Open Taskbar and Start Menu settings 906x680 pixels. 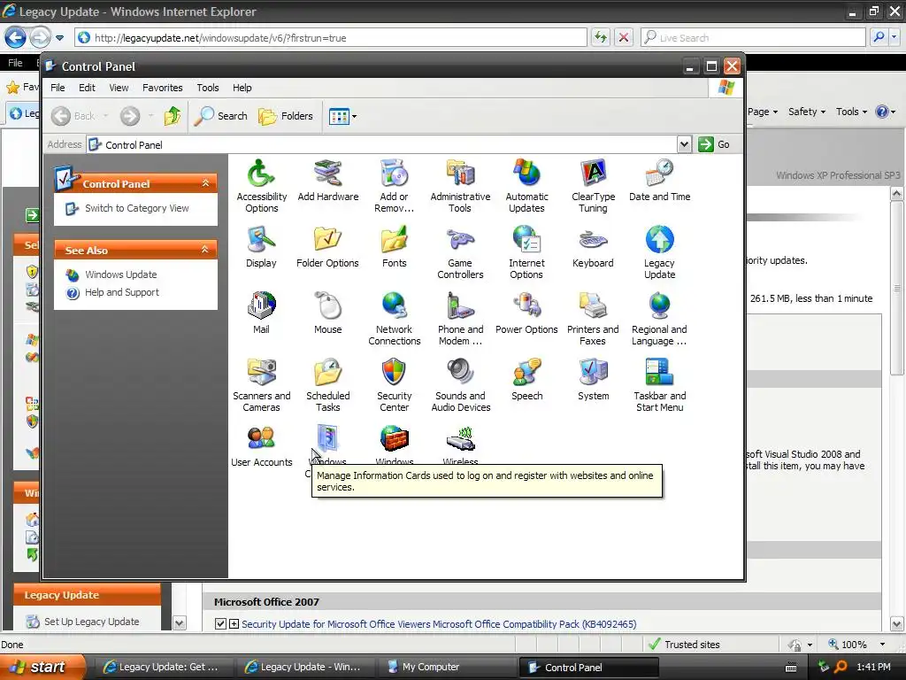(659, 384)
